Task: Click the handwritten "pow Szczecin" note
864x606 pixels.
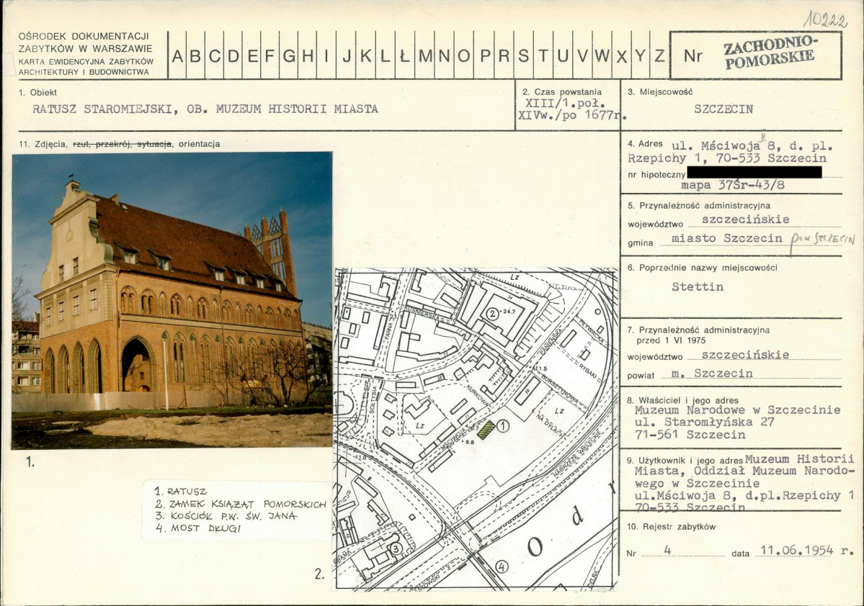Action: 822,241
